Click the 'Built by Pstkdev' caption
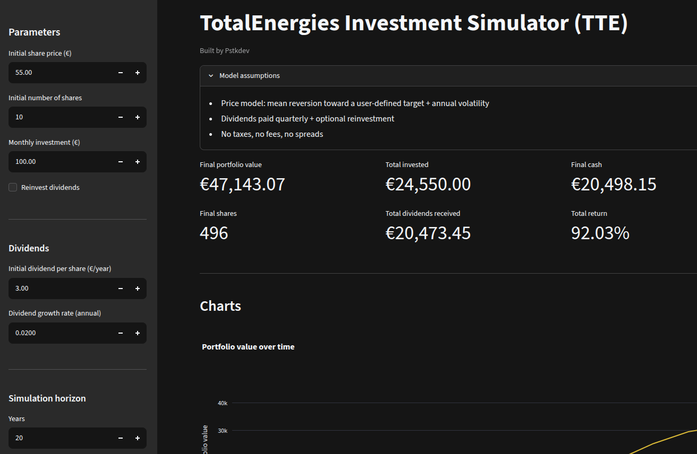The image size is (697, 454). [x=225, y=51]
